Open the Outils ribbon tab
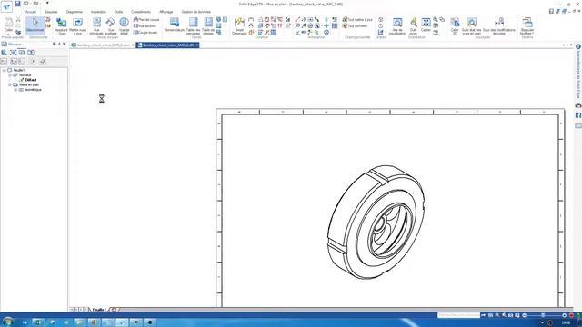Viewport: 582px width, 327px height. coord(118,12)
